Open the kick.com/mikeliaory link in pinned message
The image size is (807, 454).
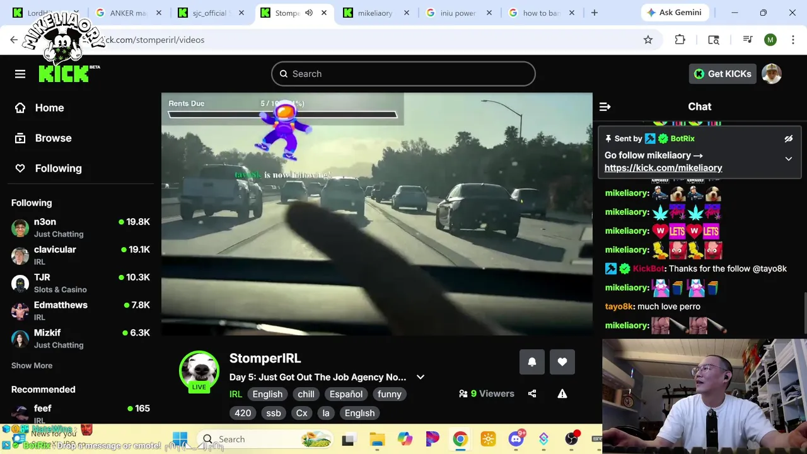(x=663, y=168)
